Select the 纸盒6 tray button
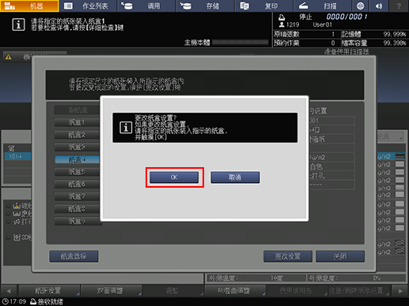The height and width of the screenshot is (306, 409). pos(77,185)
